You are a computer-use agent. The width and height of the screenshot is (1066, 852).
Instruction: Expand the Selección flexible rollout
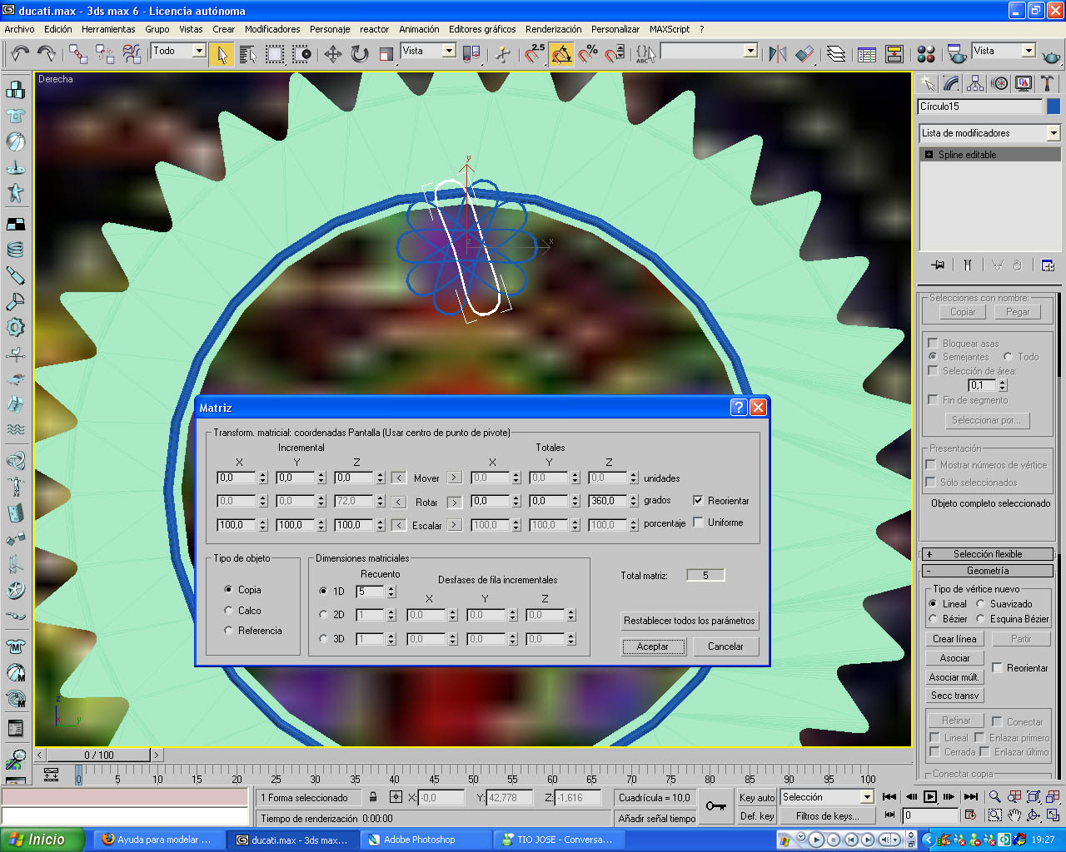[x=989, y=554]
